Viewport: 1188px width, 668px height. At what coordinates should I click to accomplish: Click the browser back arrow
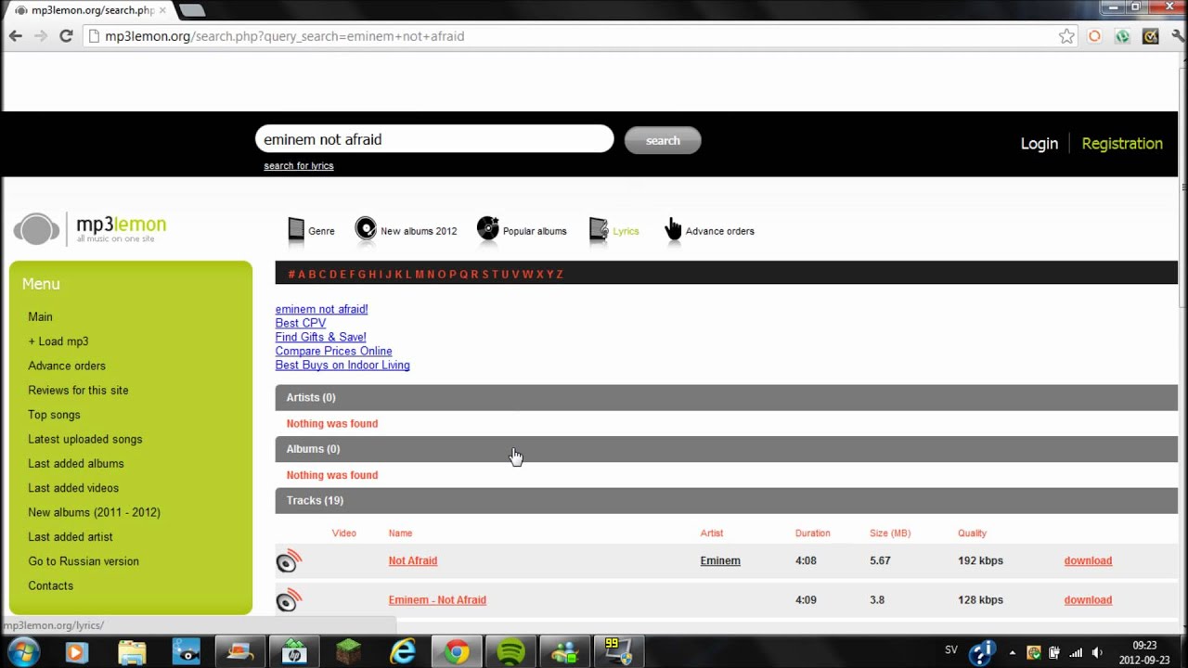tap(15, 36)
